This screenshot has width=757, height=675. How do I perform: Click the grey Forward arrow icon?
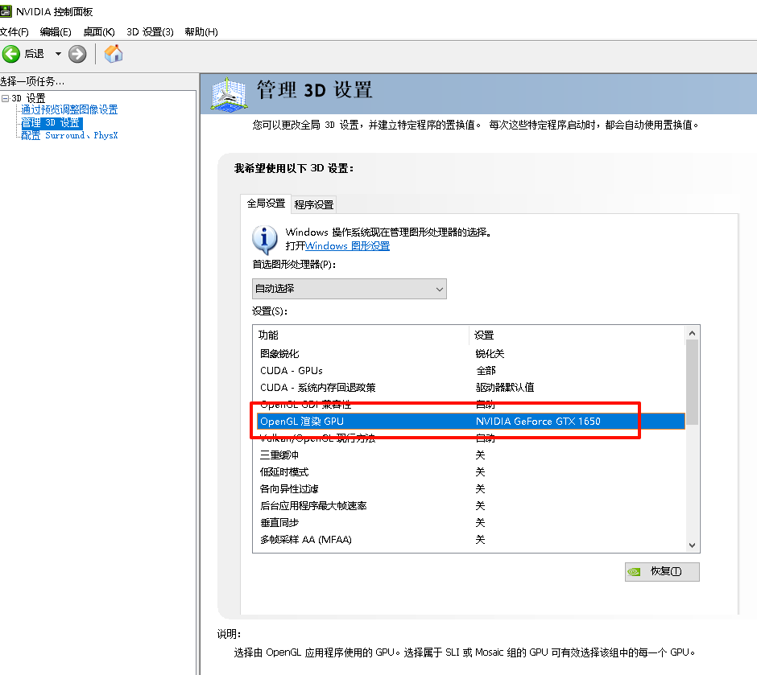77,54
